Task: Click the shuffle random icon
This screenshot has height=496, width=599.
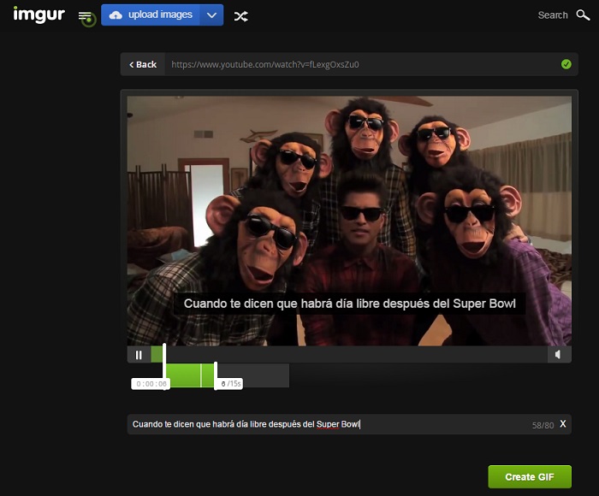Action: tap(241, 15)
